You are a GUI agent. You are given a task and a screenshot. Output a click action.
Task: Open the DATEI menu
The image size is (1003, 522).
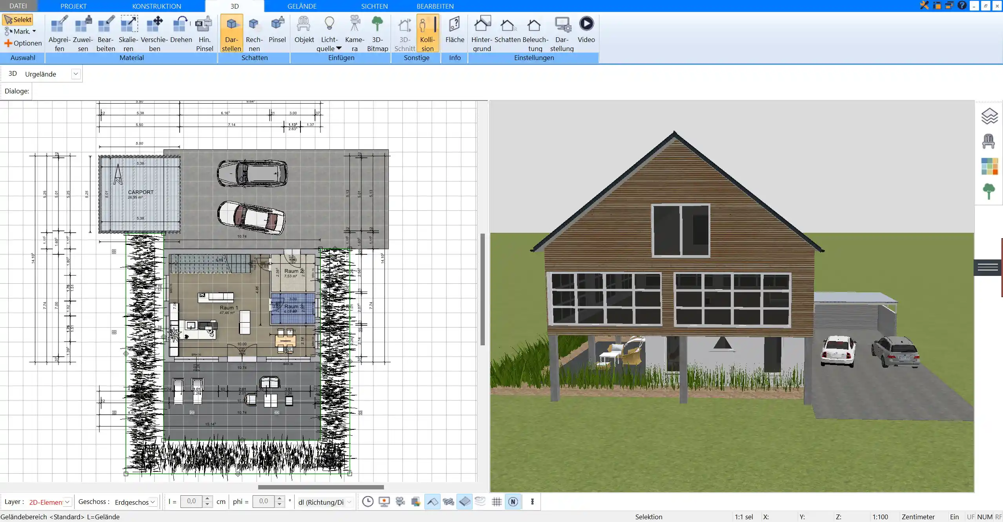coord(18,6)
